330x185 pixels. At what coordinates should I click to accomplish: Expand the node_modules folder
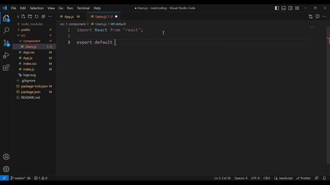pos(32,24)
